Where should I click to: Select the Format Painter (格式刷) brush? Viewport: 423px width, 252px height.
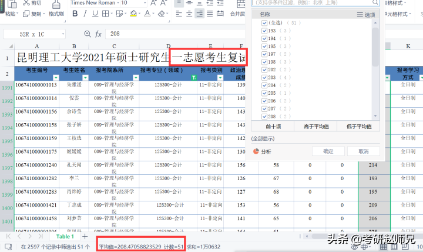tap(56, 9)
